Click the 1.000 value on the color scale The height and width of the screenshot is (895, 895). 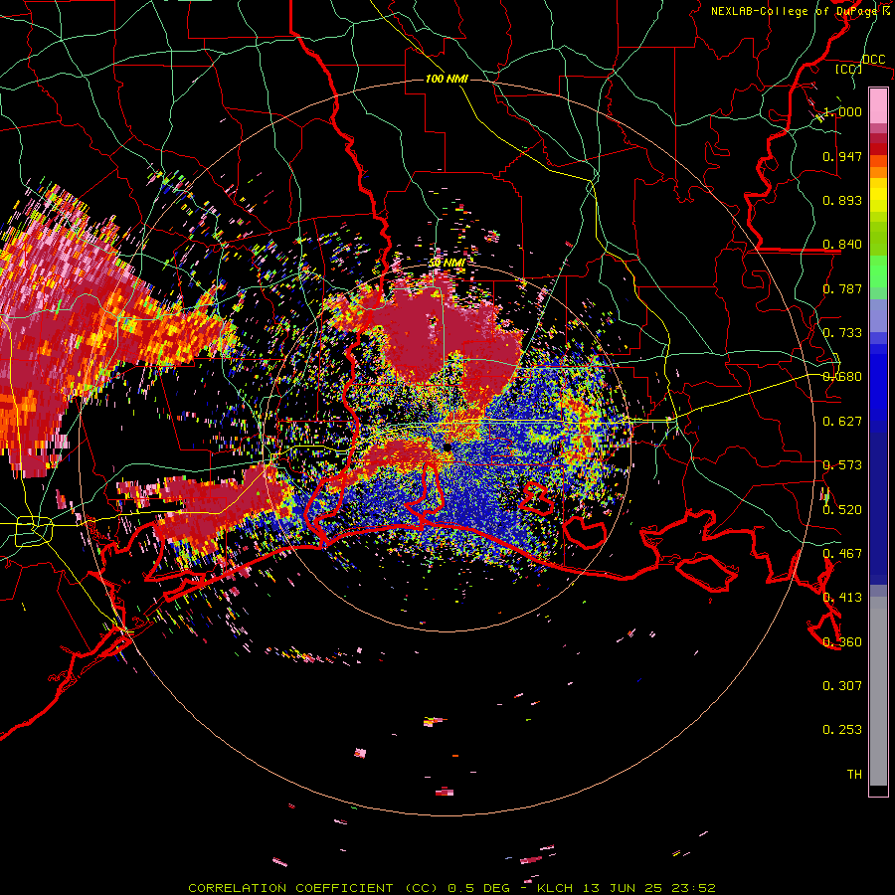(842, 111)
